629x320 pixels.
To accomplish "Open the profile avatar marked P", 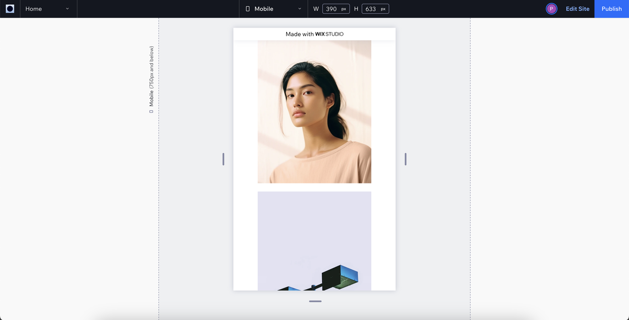I will [551, 8].
